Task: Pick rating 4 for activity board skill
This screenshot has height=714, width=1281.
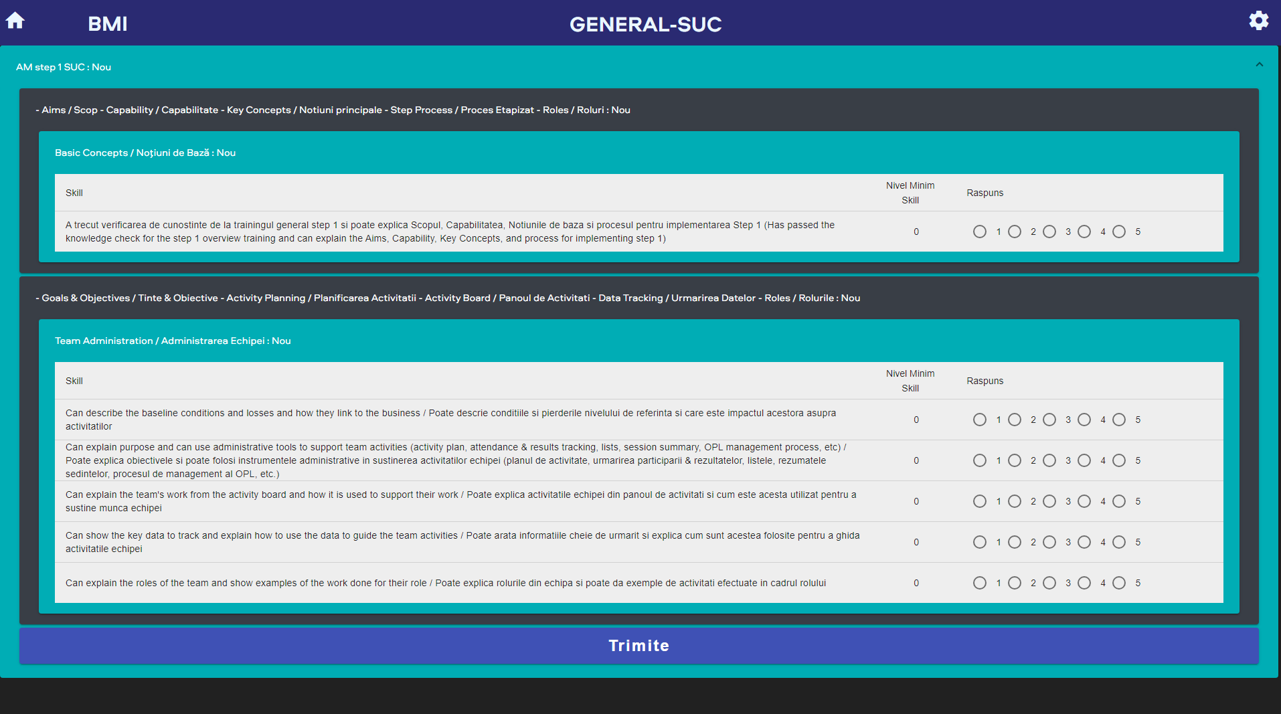Action: click(x=1084, y=501)
